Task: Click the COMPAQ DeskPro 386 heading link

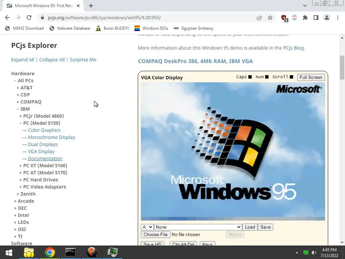Action: click(x=195, y=61)
